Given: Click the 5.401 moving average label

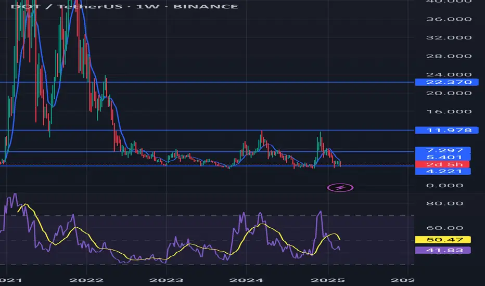Looking at the screenshot, I should [x=443, y=158].
